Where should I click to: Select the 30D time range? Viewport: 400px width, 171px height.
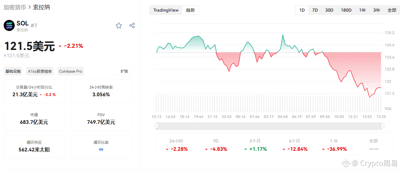329,10
